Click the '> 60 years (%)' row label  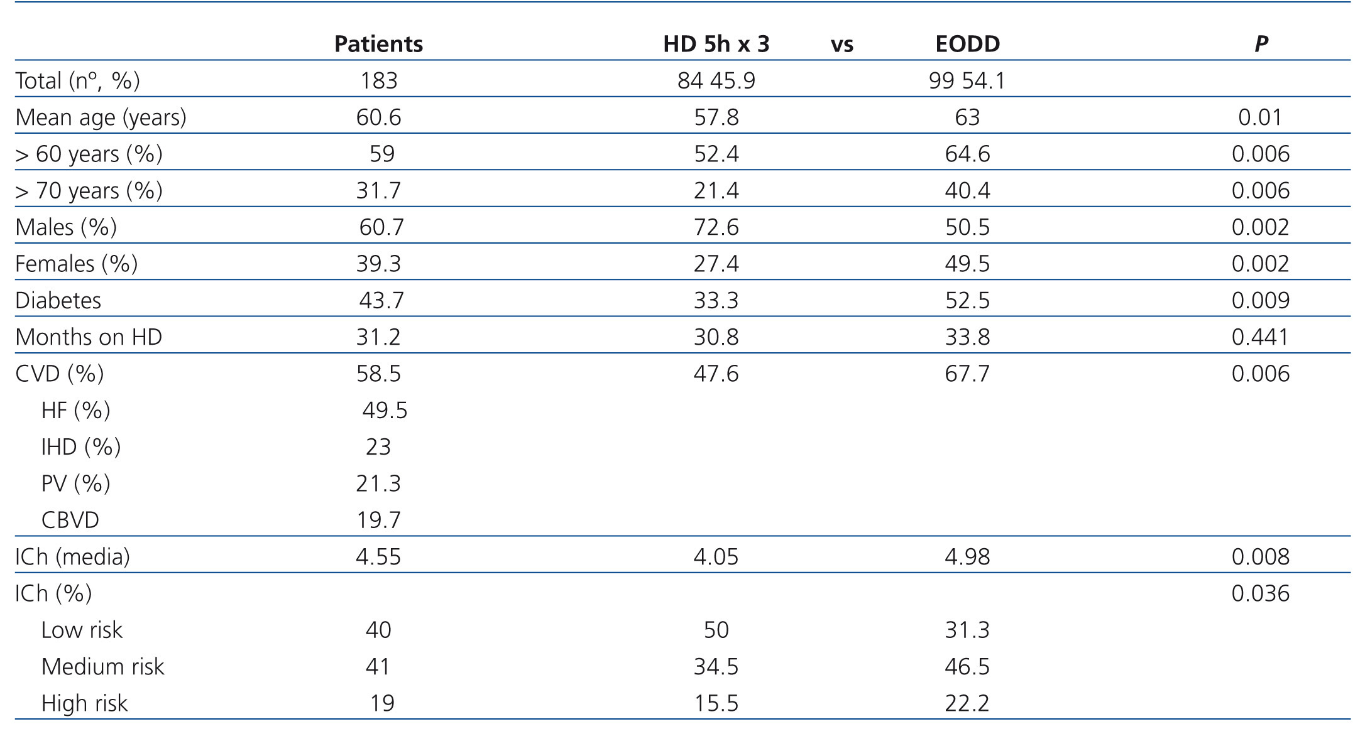coord(89,154)
